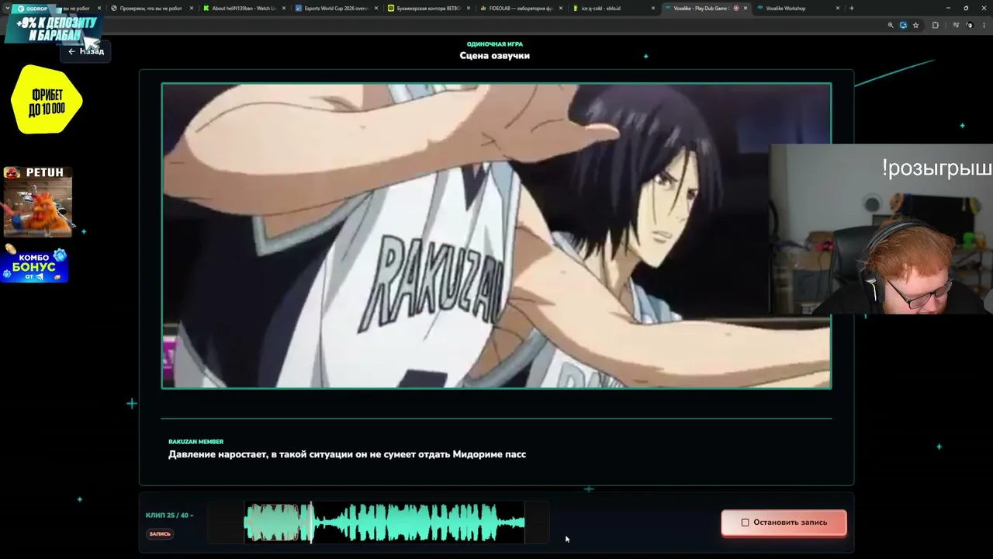
Task: Click the PETUH rooster banner
Action: (x=37, y=202)
